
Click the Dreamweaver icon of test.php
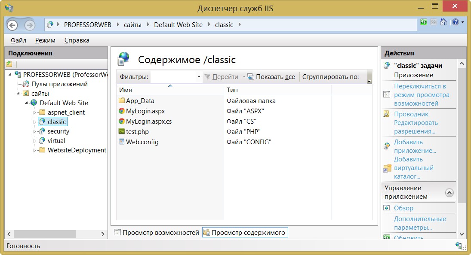click(x=122, y=131)
